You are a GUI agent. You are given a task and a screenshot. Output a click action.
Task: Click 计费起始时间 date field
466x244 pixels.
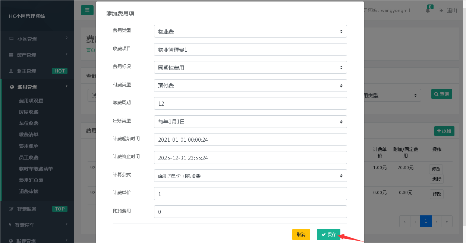point(250,139)
